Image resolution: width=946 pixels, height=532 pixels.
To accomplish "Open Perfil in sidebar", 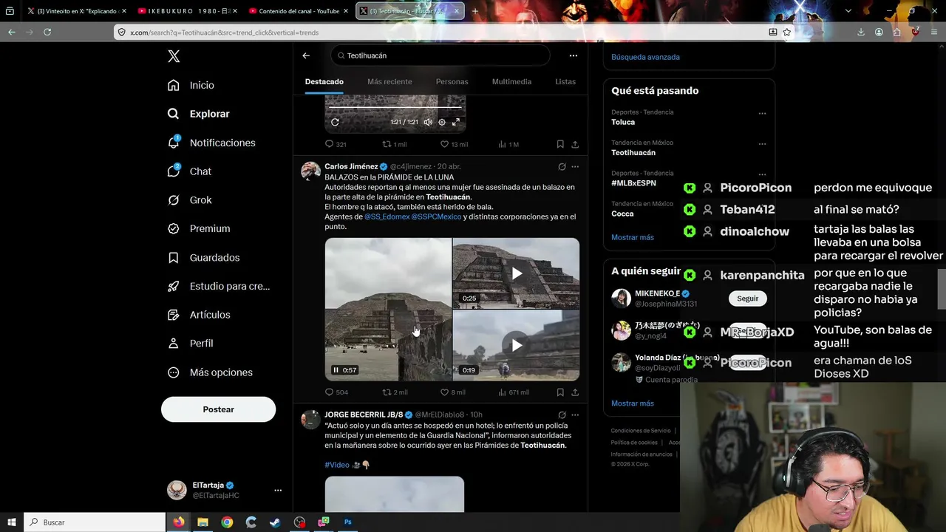I will (190, 344).
